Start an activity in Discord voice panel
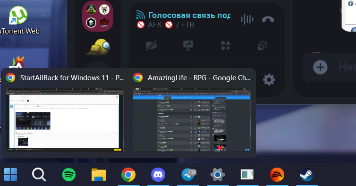Image resolution: width=356 pixels, height=186 pixels. (226, 45)
